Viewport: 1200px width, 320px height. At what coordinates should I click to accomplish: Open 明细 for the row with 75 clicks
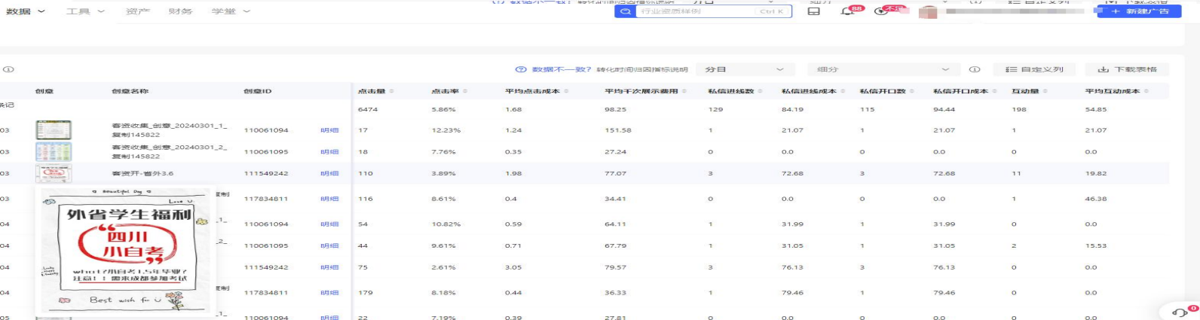click(329, 267)
